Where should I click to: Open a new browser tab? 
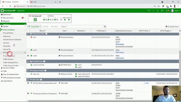(60, 2)
